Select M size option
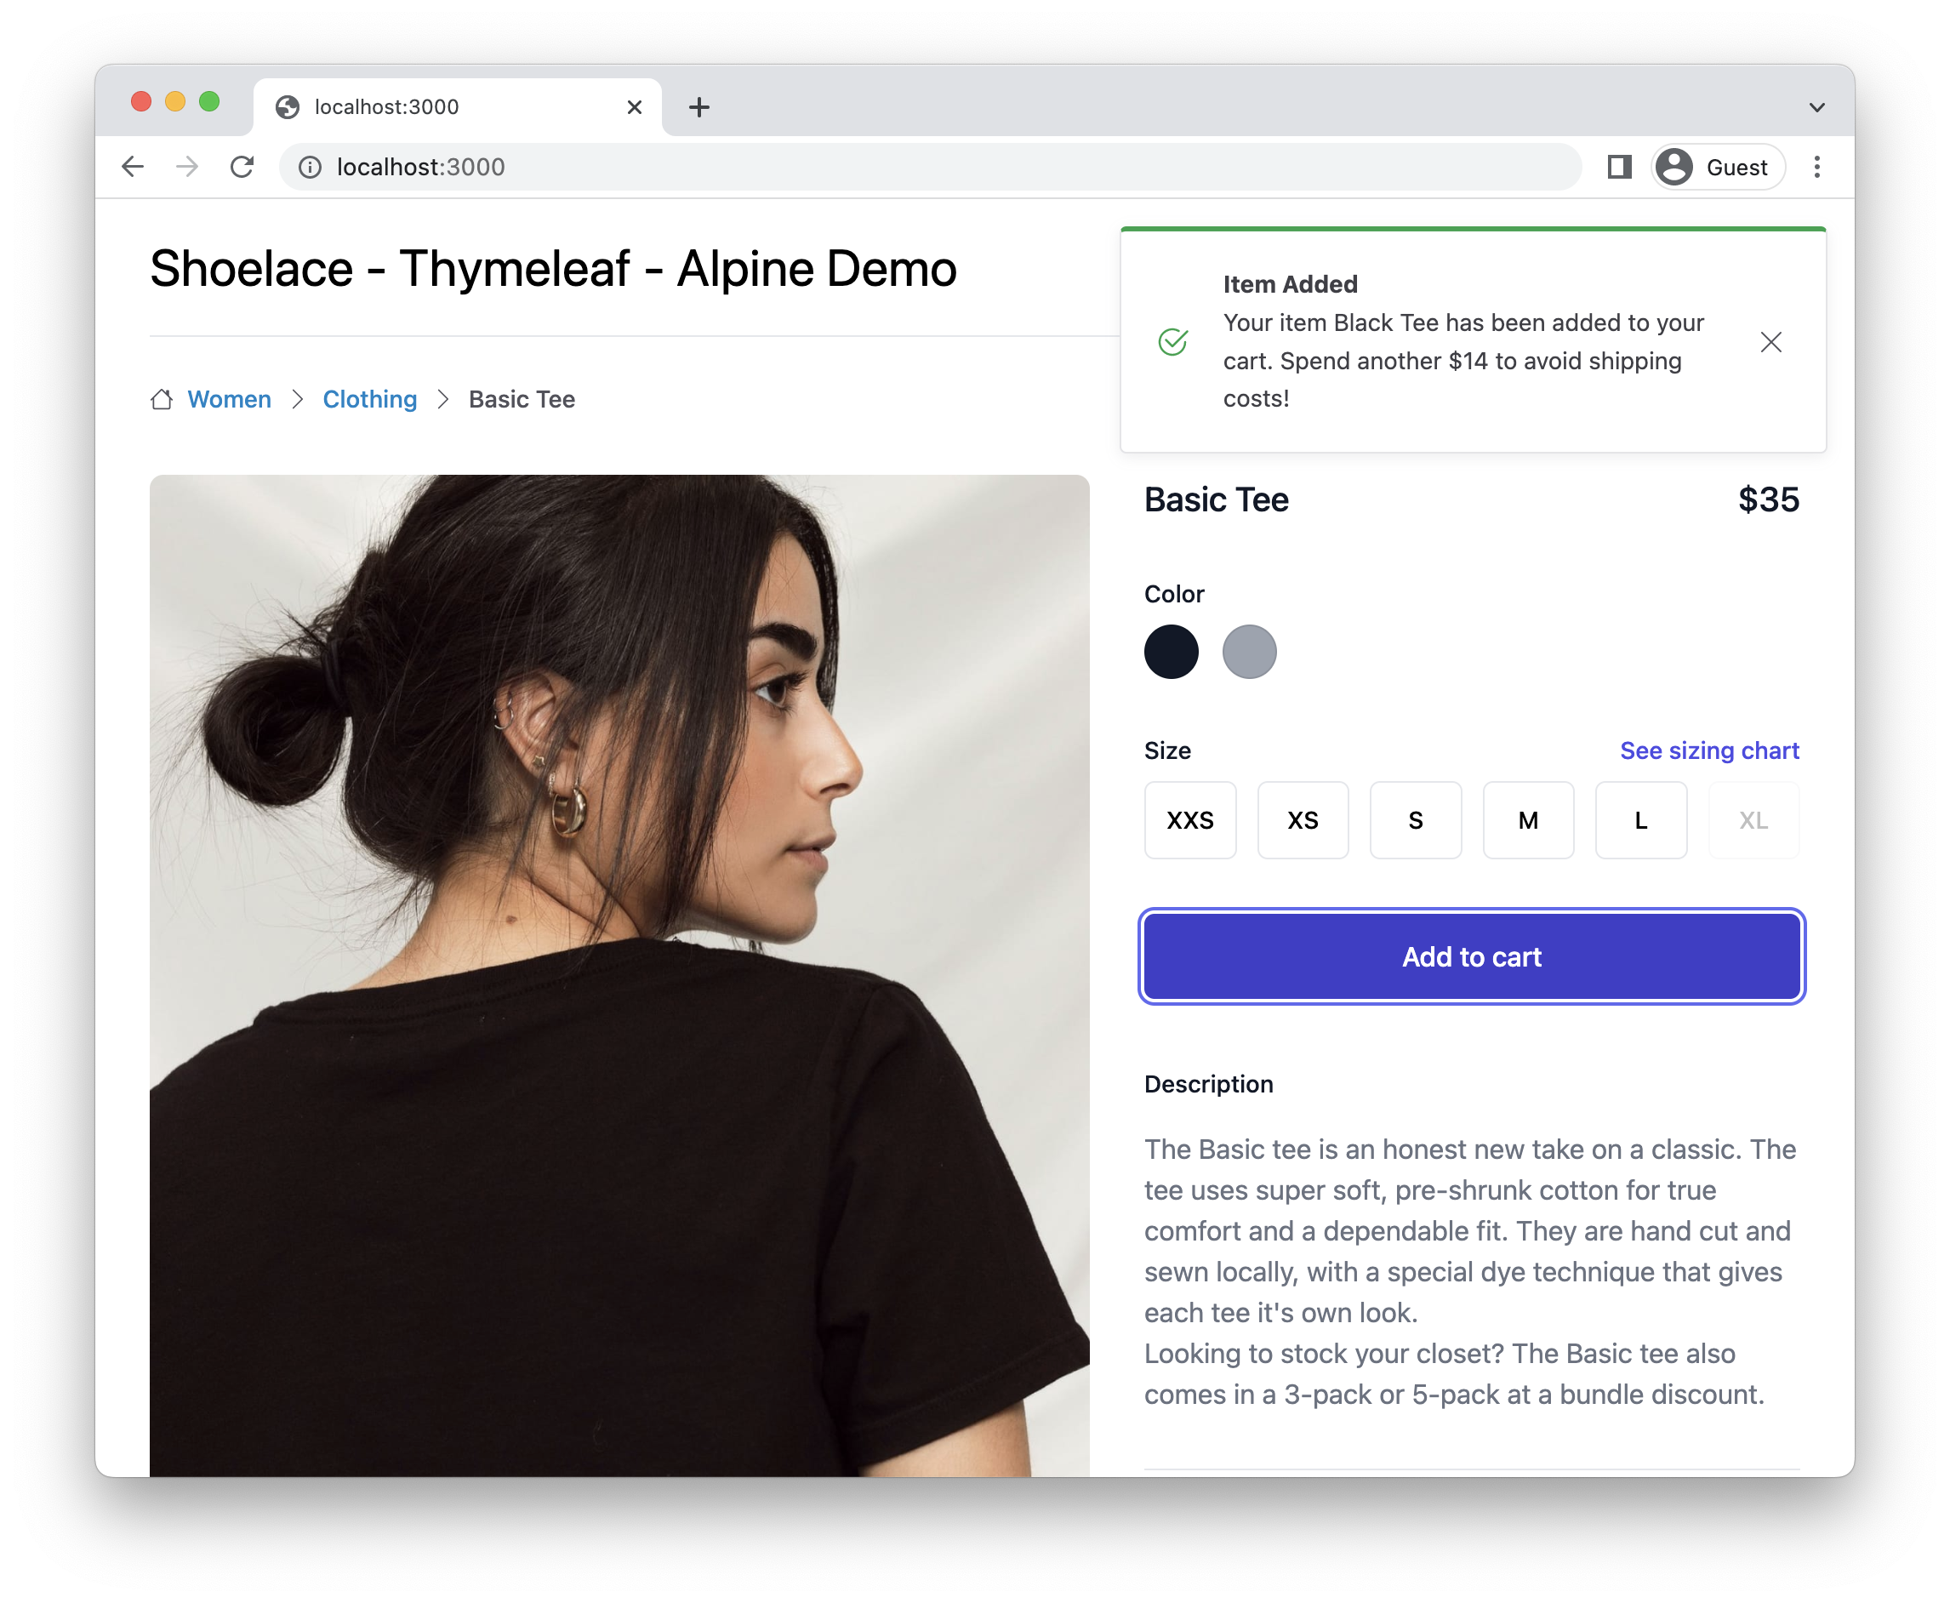The height and width of the screenshot is (1603, 1950). (1527, 819)
